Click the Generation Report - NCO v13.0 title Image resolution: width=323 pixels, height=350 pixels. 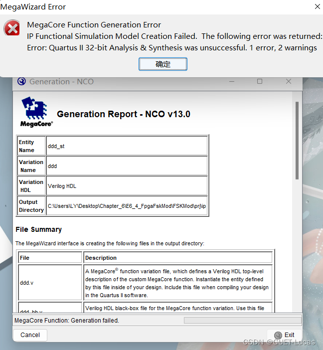pos(124,114)
